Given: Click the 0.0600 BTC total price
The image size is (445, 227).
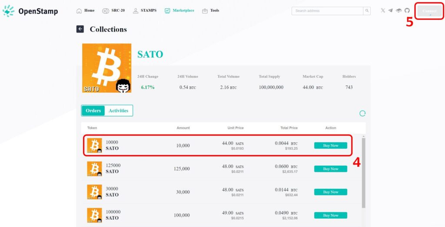Looking at the screenshot, I should click(286, 167).
